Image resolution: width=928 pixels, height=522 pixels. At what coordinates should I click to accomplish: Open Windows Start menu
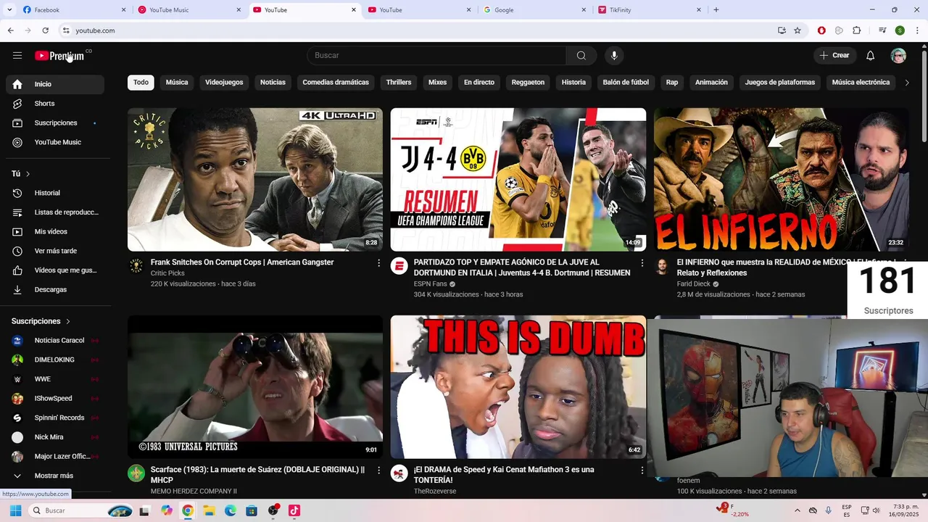(x=15, y=510)
